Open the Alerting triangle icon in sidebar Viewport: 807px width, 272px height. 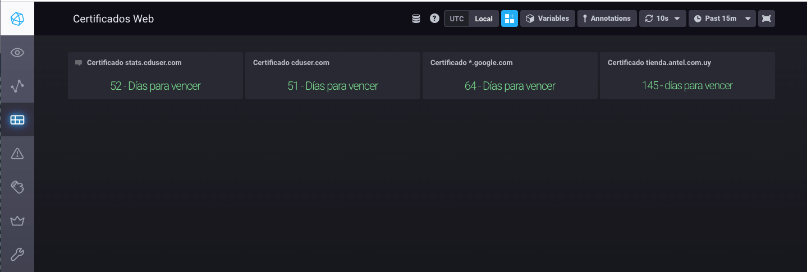click(17, 153)
